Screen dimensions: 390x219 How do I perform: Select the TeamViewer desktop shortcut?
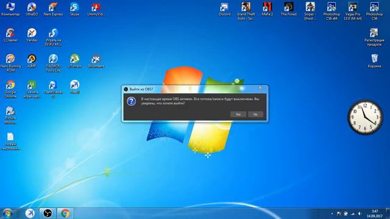coord(53,89)
